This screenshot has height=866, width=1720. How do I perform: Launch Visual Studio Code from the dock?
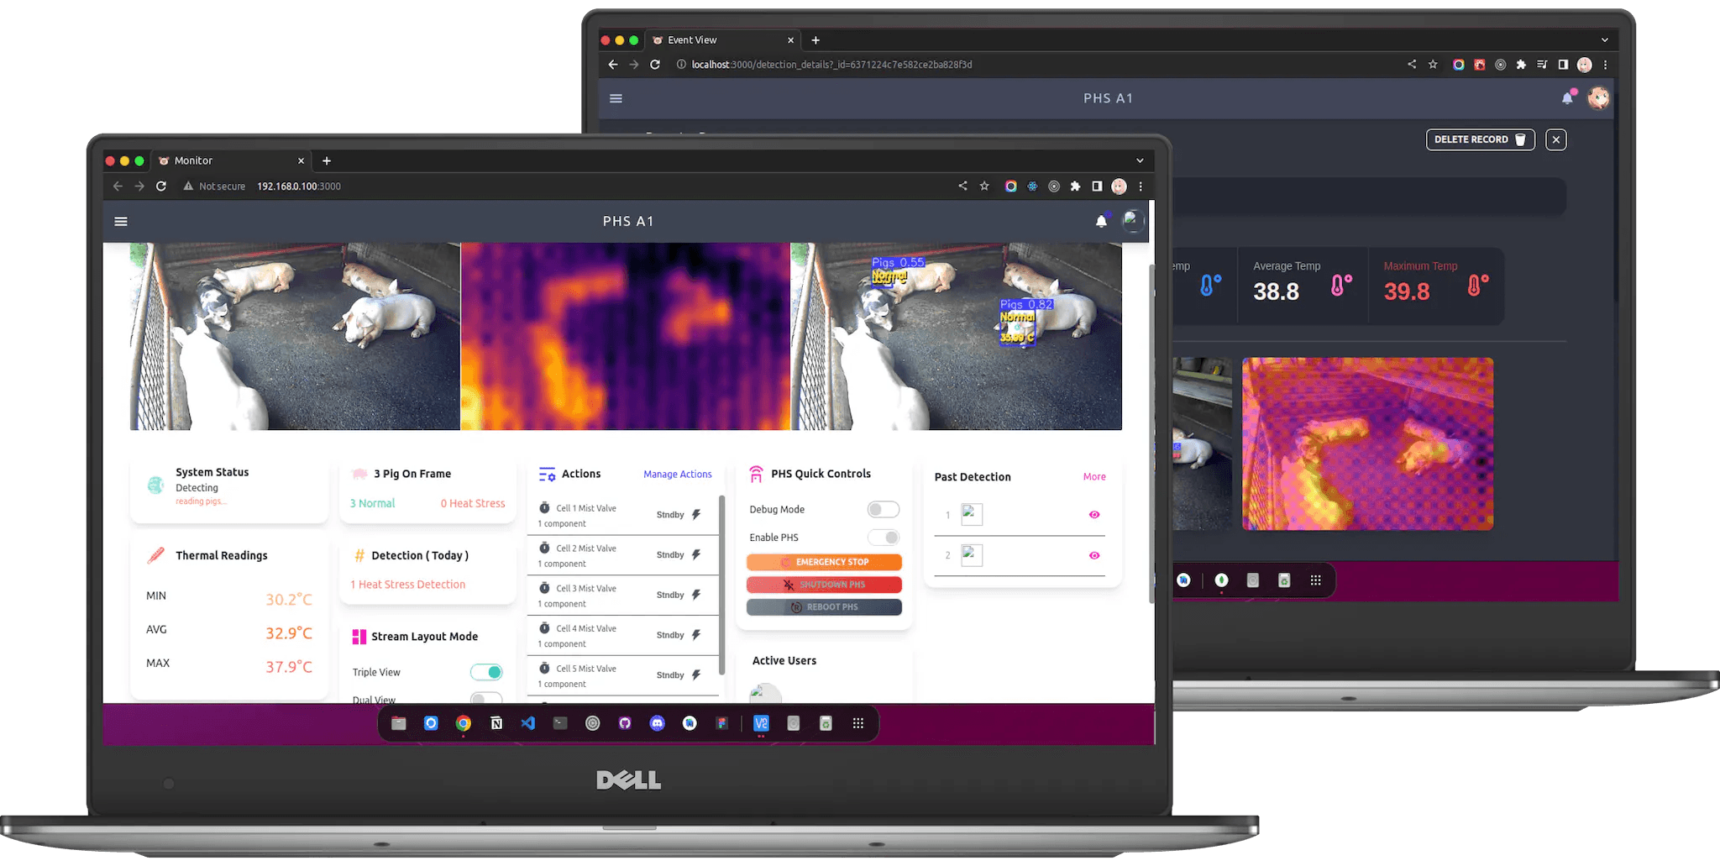pos(528,723)
